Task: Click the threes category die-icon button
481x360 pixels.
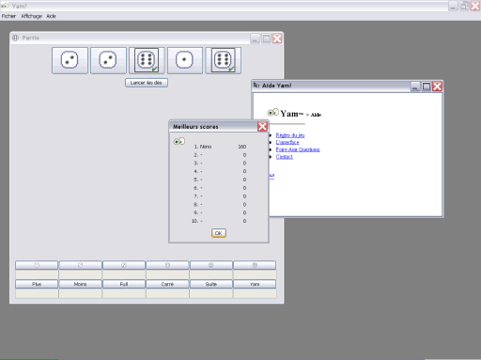Action: (x=124, y=265)
